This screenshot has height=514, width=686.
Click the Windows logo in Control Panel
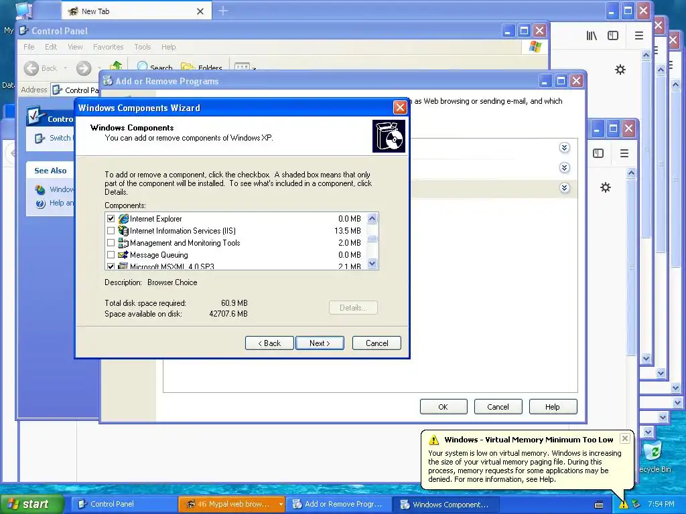535,47
